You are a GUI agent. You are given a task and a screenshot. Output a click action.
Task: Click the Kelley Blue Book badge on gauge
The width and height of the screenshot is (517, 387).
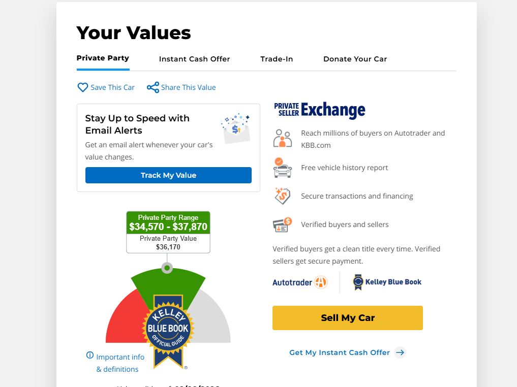(168, 330)
